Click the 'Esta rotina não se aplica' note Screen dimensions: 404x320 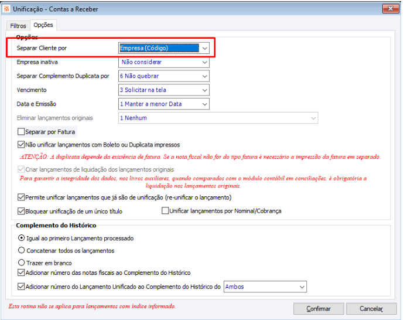click(92, 307)
